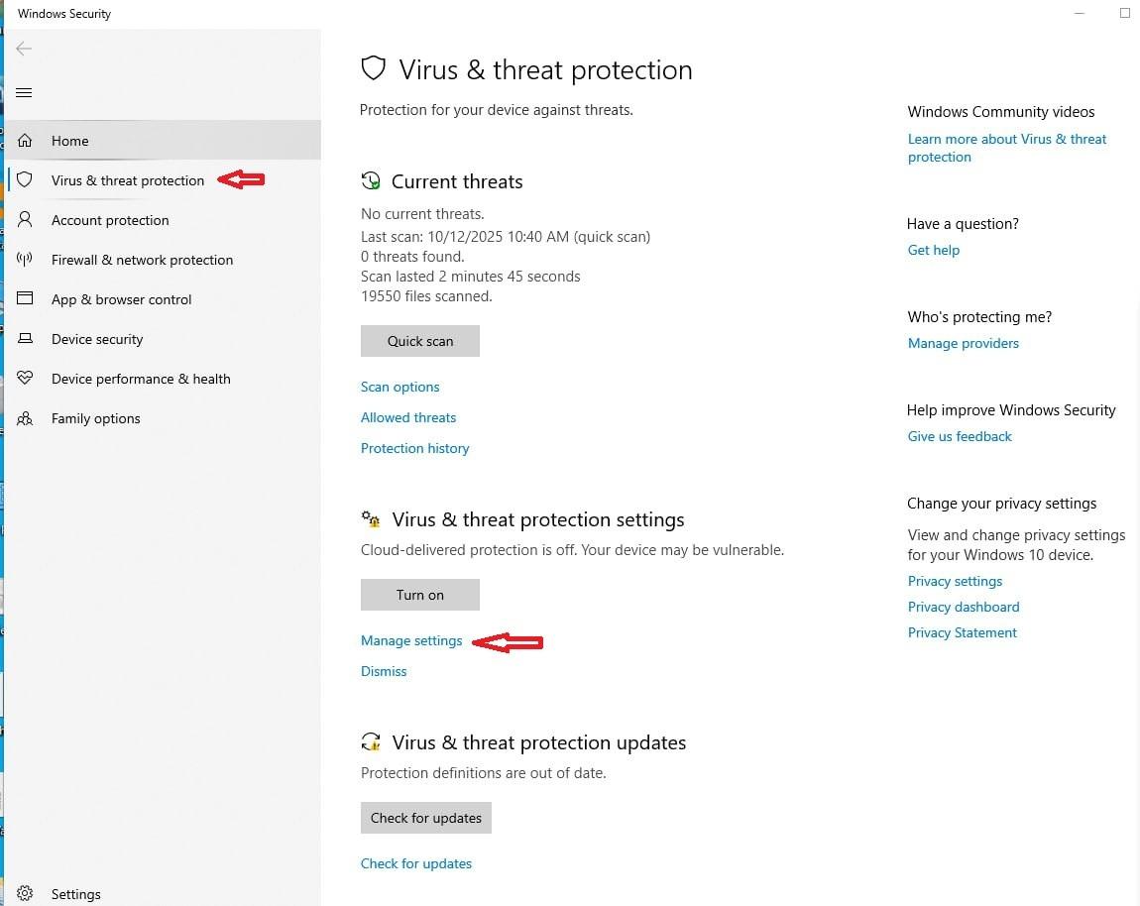The image size is (1140, 906).
Task: Open Settings gear at sidebar bottom
Action: point(26,894)
